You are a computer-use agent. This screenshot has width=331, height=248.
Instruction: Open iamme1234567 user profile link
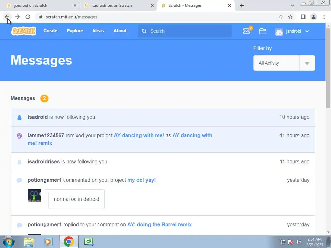pos(46,135)
